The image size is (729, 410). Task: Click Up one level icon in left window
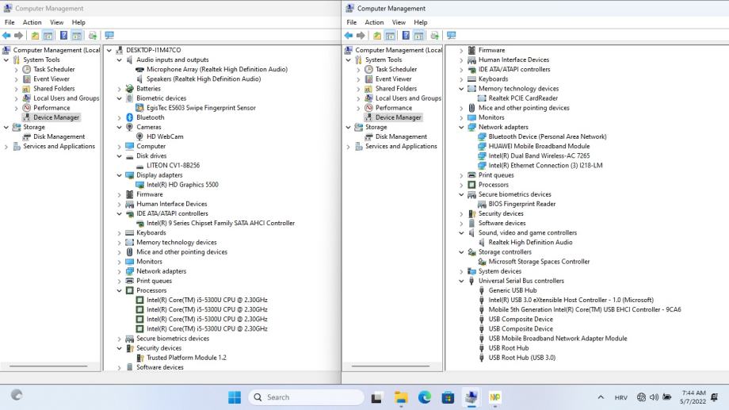35,36
